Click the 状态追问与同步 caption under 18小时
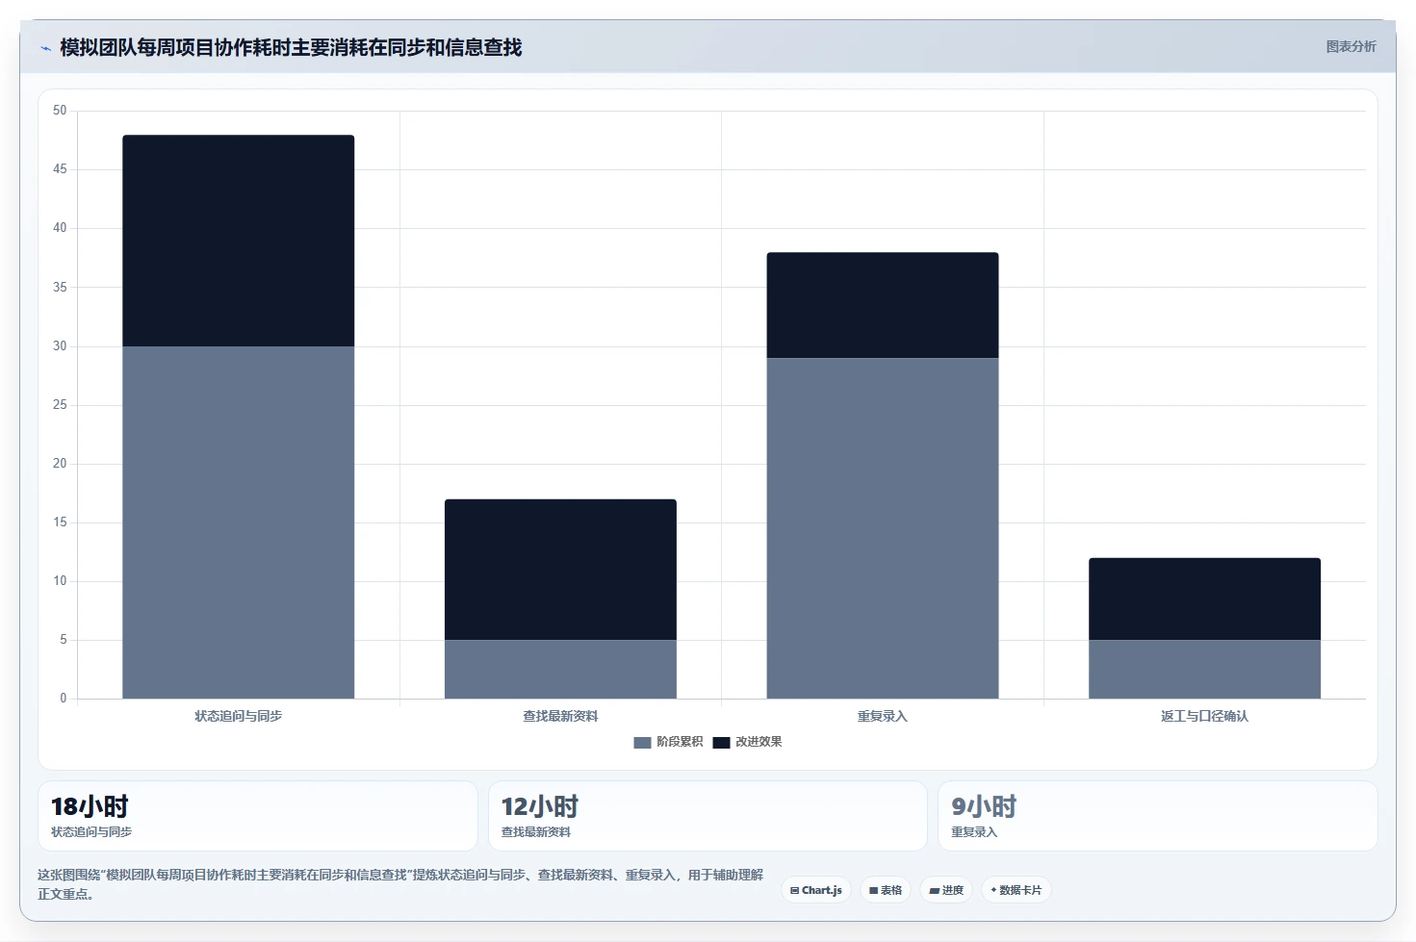 tap(91, 832)
